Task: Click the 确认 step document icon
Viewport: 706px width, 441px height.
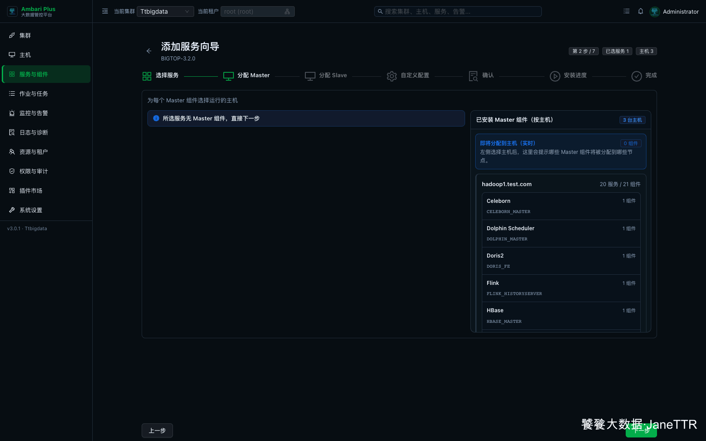Action: 473,76
